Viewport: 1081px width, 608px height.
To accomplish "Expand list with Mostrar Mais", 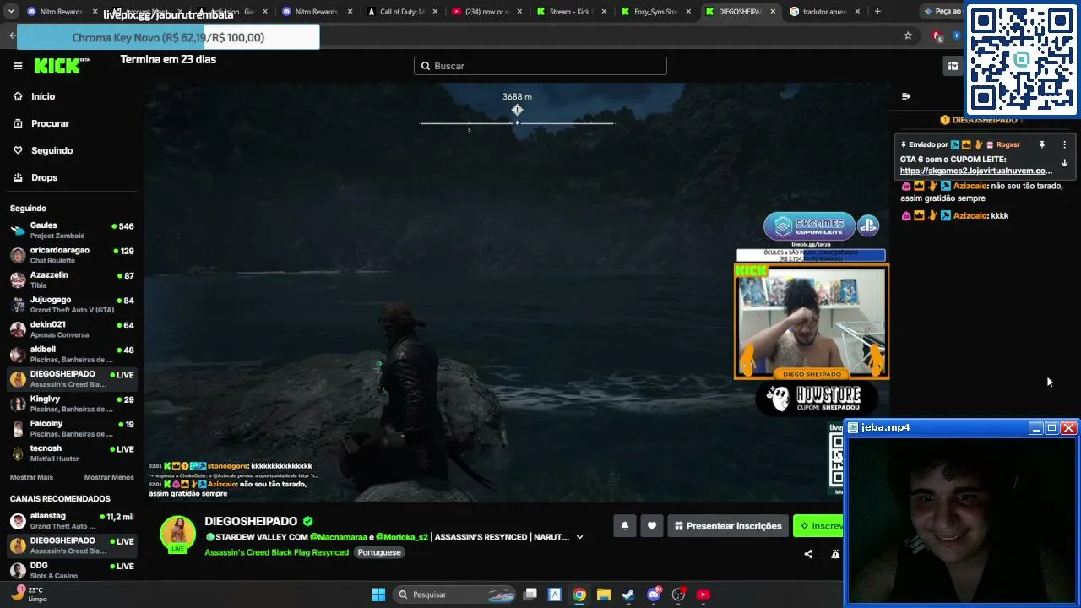I will coord(33,477).
